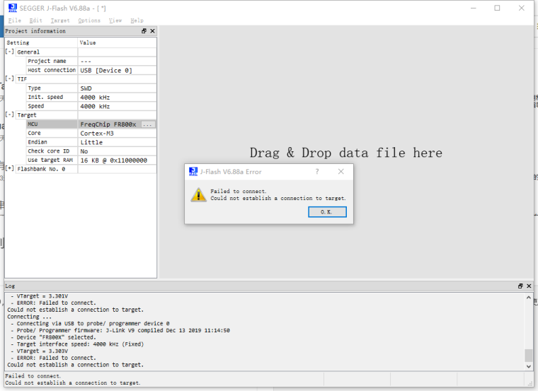The image size is (538, 391).
Task: Click the status bar Failed to connect text
Action: tap(33, 376)
